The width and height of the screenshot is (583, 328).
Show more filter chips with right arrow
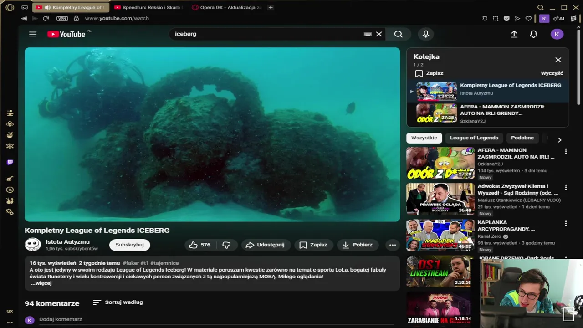(560, 140)
